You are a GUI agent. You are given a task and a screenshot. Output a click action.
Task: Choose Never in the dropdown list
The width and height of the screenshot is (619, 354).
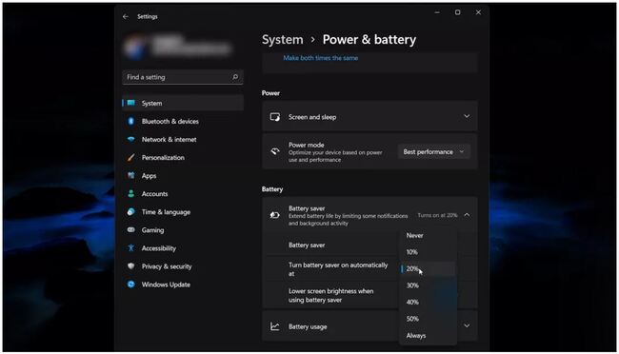[428, 236]
